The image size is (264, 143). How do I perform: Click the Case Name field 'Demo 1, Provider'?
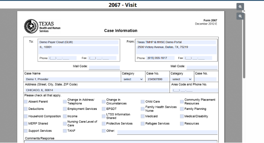click(x=73, y=79)
